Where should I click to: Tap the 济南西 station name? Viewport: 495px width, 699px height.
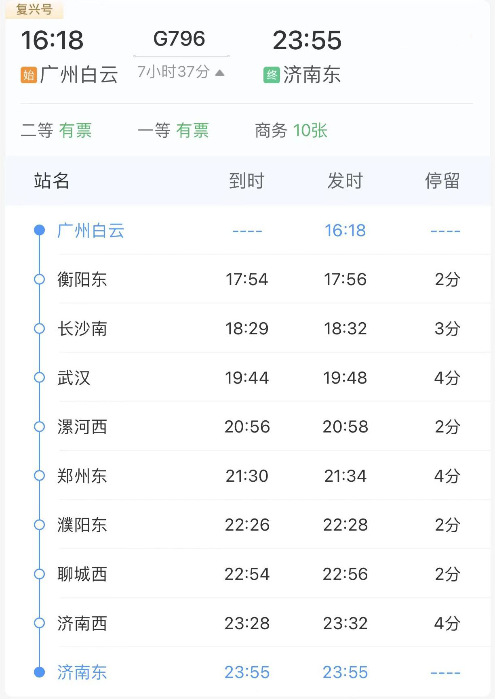[x=82, y=623]
